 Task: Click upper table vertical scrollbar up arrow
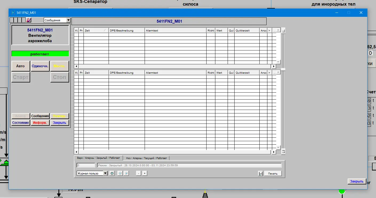tap(278, 30)
